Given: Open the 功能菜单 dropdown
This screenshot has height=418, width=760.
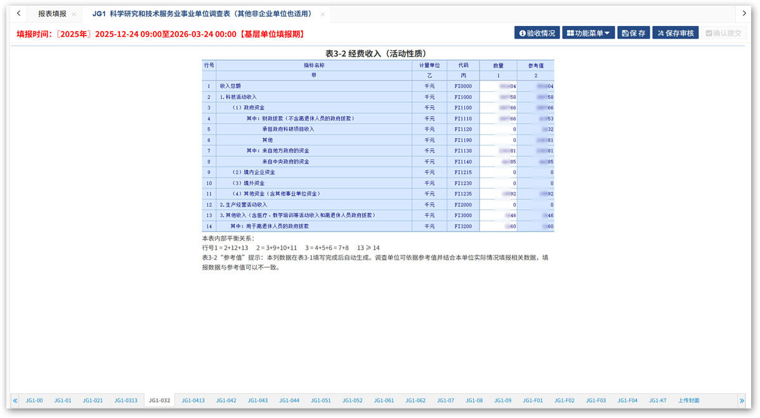Looking at the screenshot, I should pos(588,33).
